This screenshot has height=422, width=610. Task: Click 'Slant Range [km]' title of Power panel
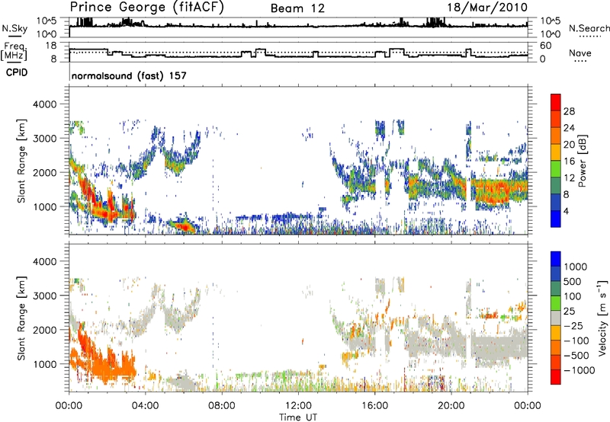(21, 161)
